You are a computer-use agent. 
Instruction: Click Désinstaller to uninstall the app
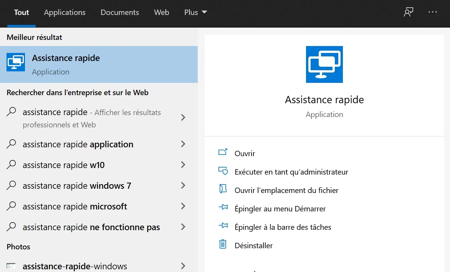pos(254,245)
